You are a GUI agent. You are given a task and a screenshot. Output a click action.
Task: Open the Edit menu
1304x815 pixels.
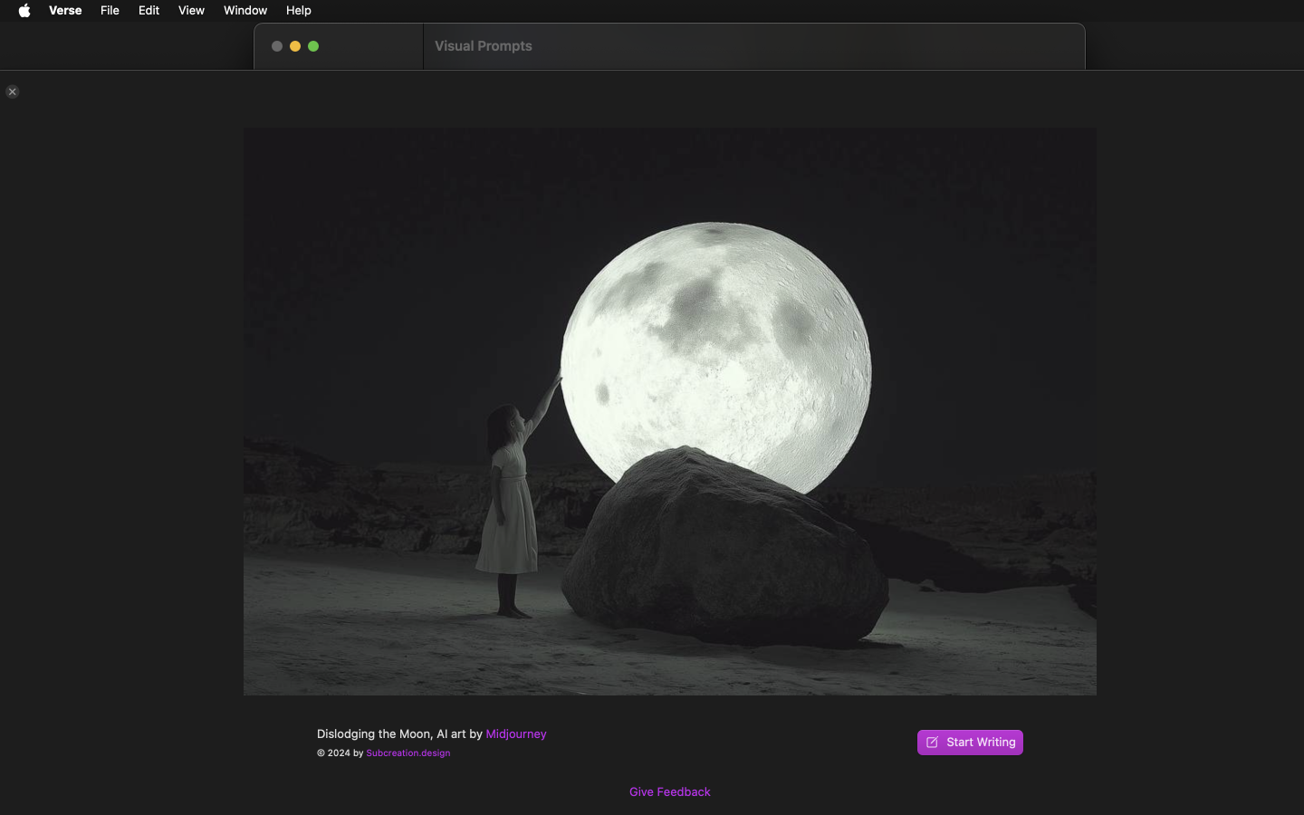149,11
